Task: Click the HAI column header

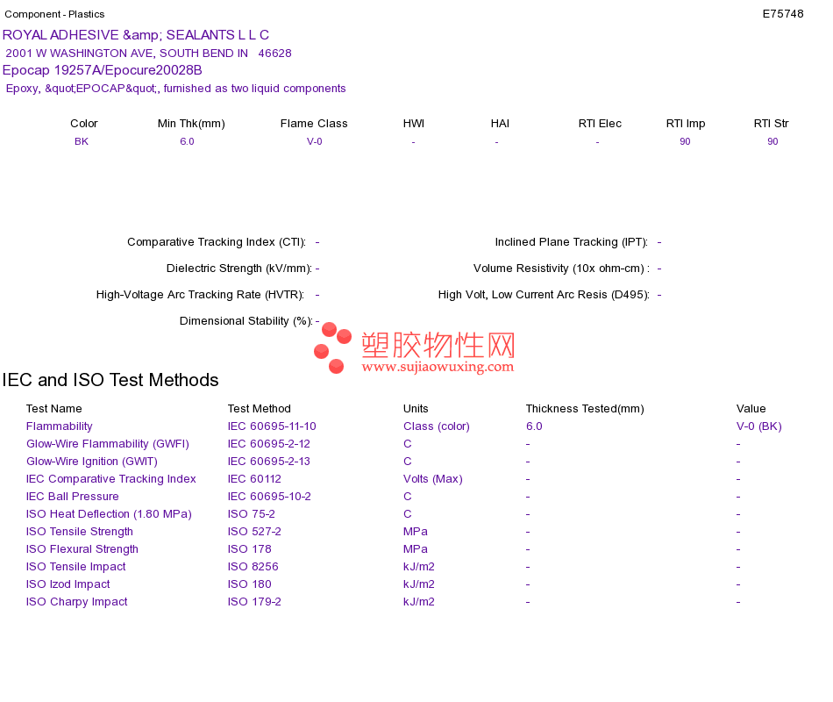Action: [500, 124]
